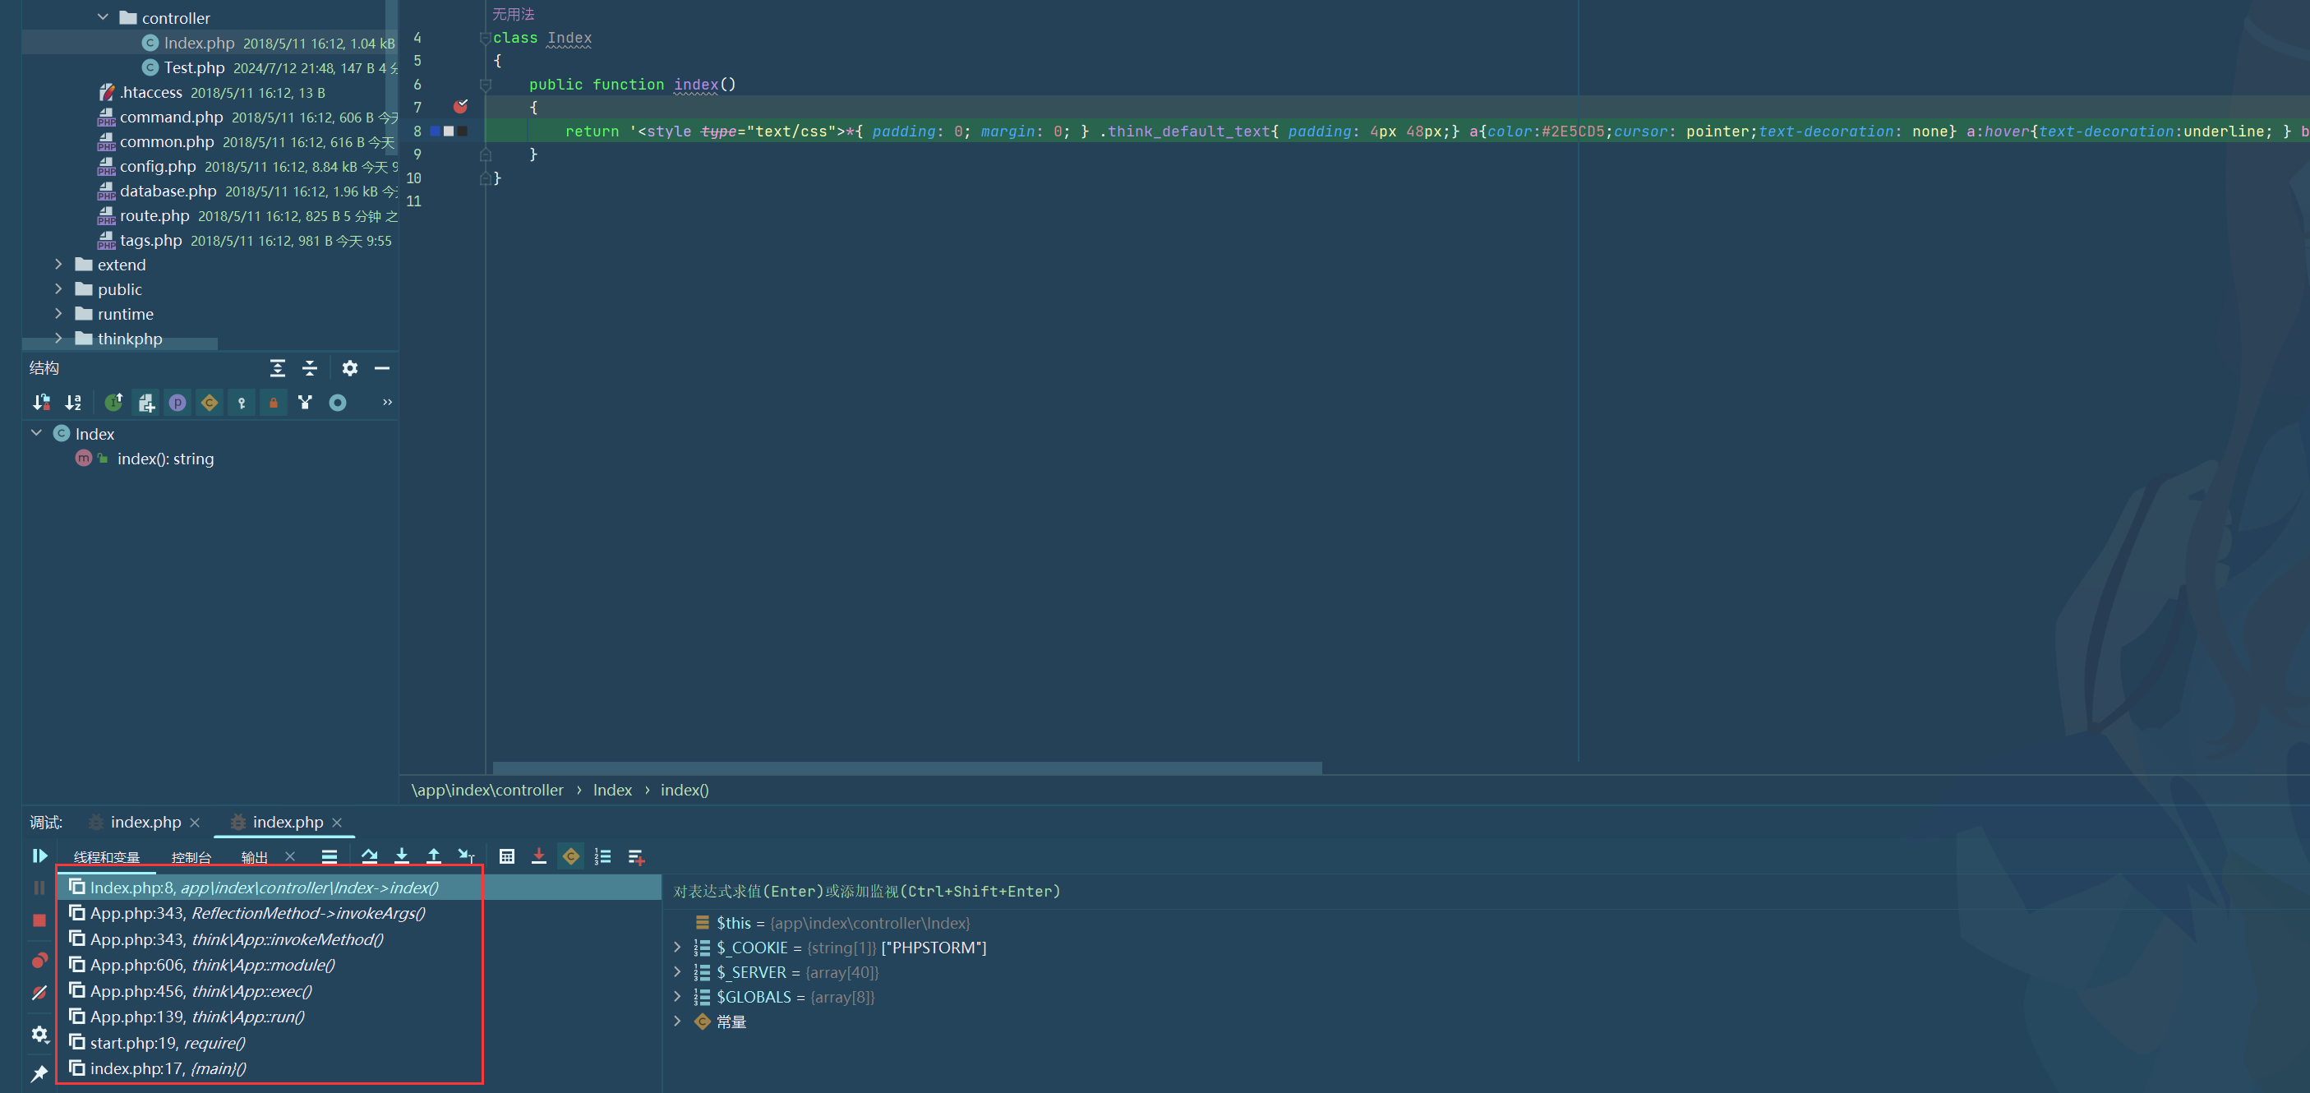Click the Step Over debug icon

coord(370,856)
